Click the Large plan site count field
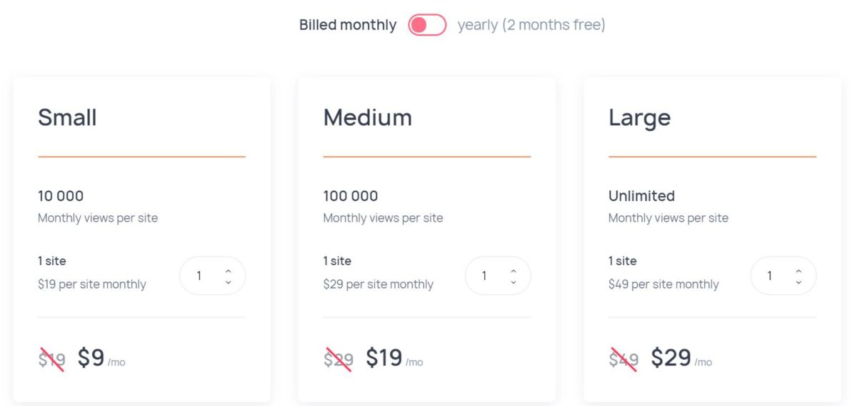This screenshot has height=406, width=857. point(783,276)
